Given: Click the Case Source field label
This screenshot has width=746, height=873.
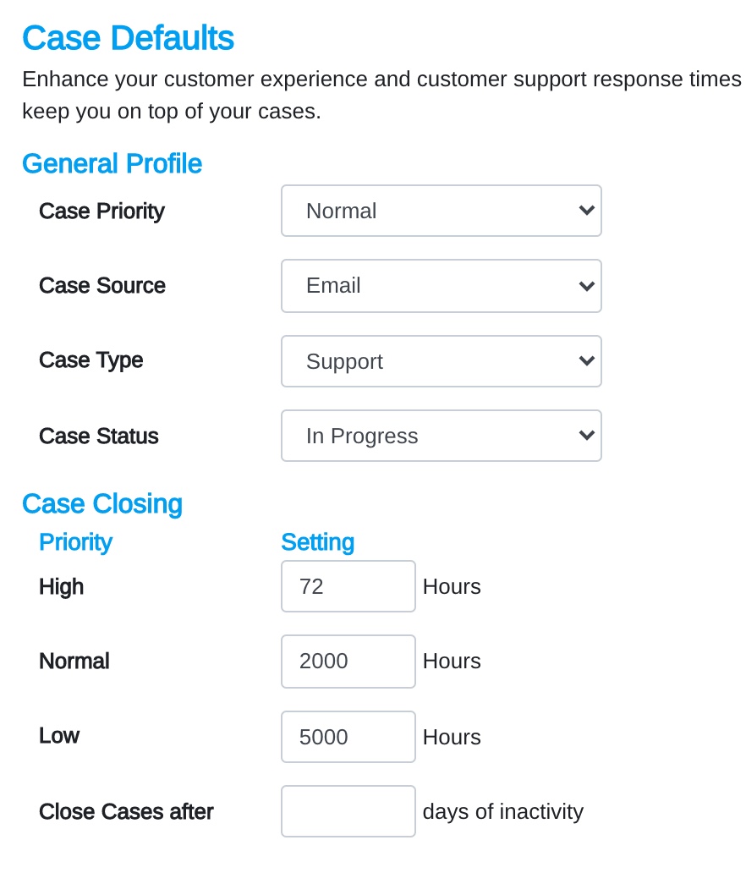Looking at the screenshot, I should tap(102, 286).
